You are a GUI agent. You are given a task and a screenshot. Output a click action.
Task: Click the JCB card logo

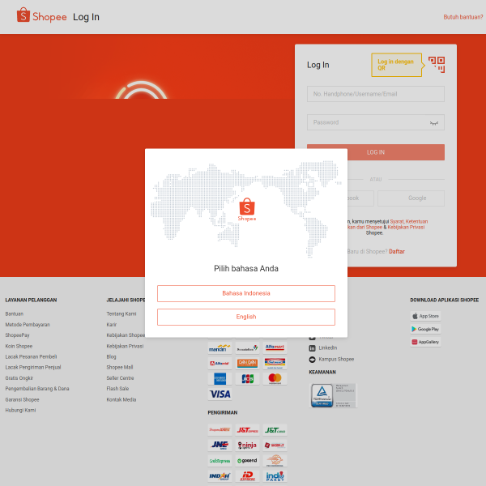[x=247, y=378]
